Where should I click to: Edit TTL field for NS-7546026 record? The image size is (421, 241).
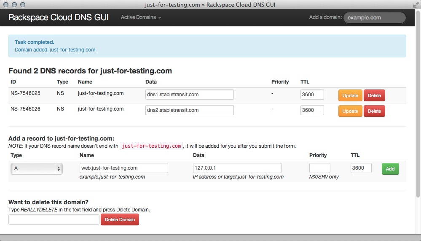click(312, 110)
